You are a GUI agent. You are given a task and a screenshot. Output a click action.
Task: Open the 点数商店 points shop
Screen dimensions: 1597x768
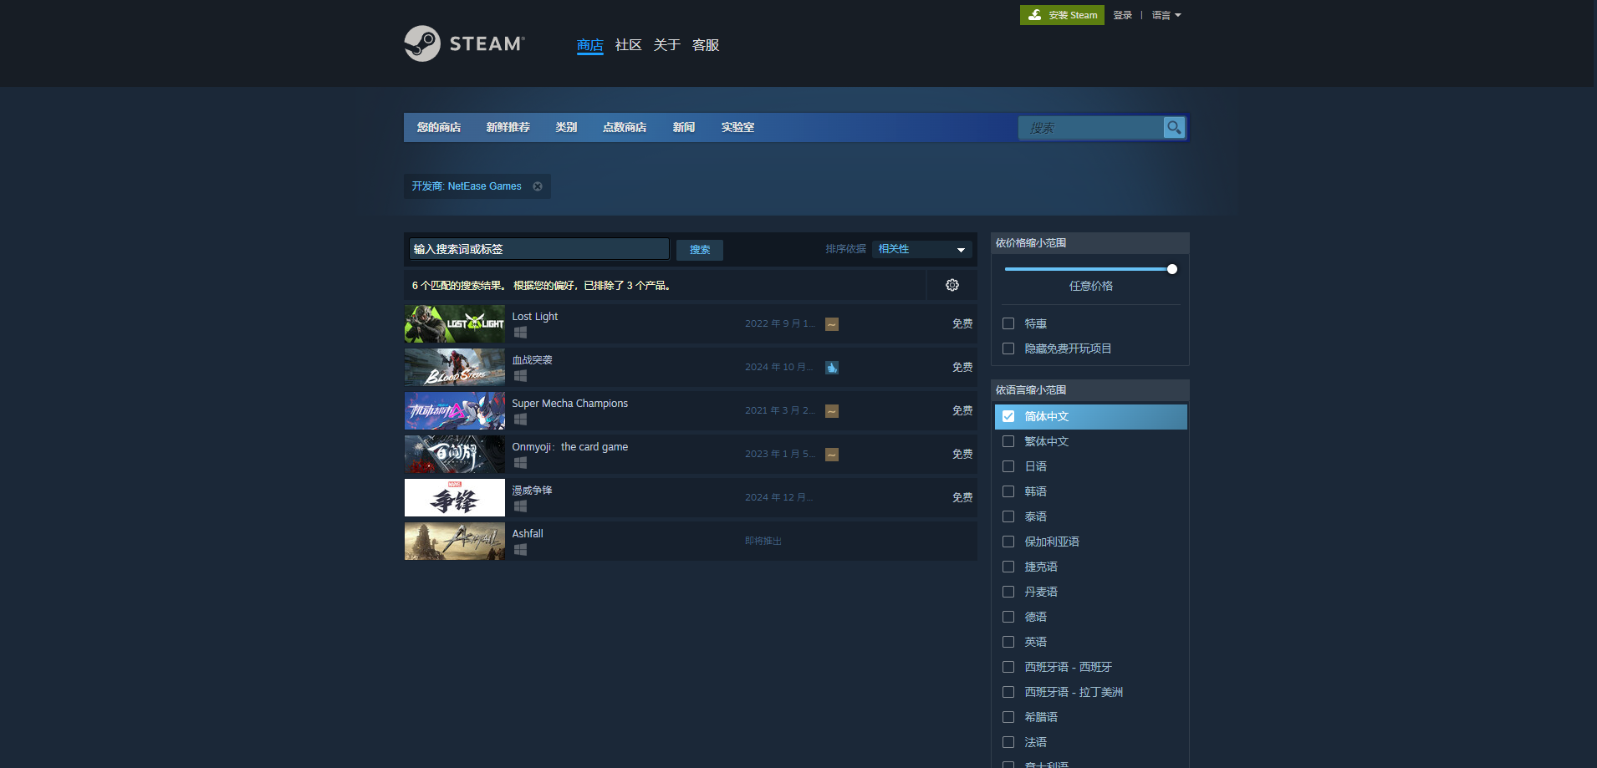pyautogui.click(x=625, y=127)
